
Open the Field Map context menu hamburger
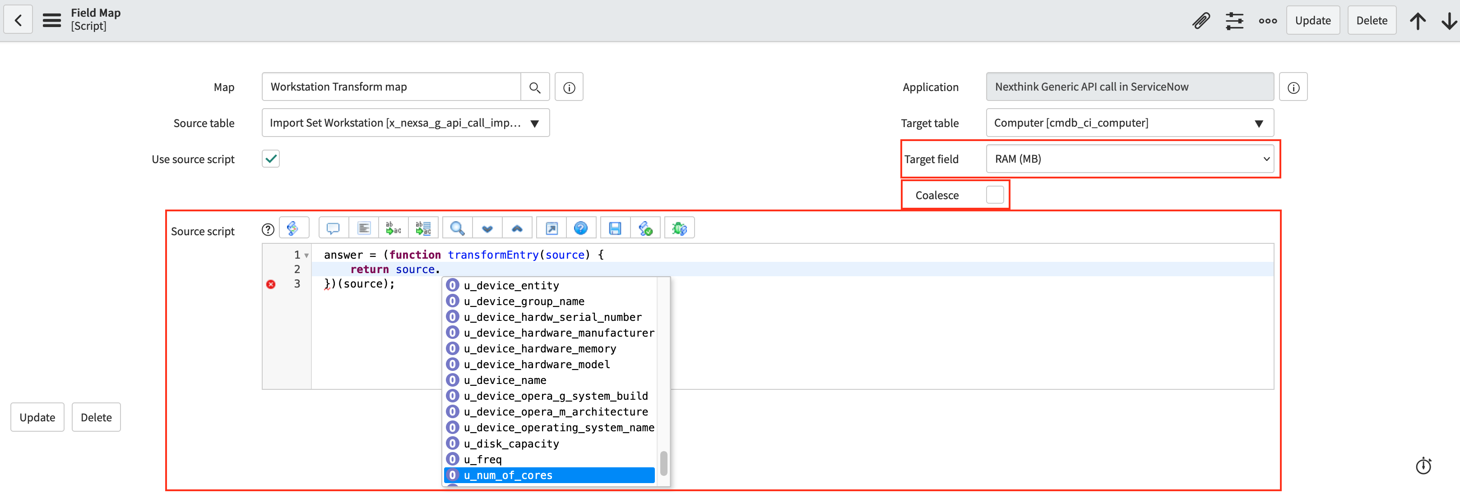(x=51, y=20)
